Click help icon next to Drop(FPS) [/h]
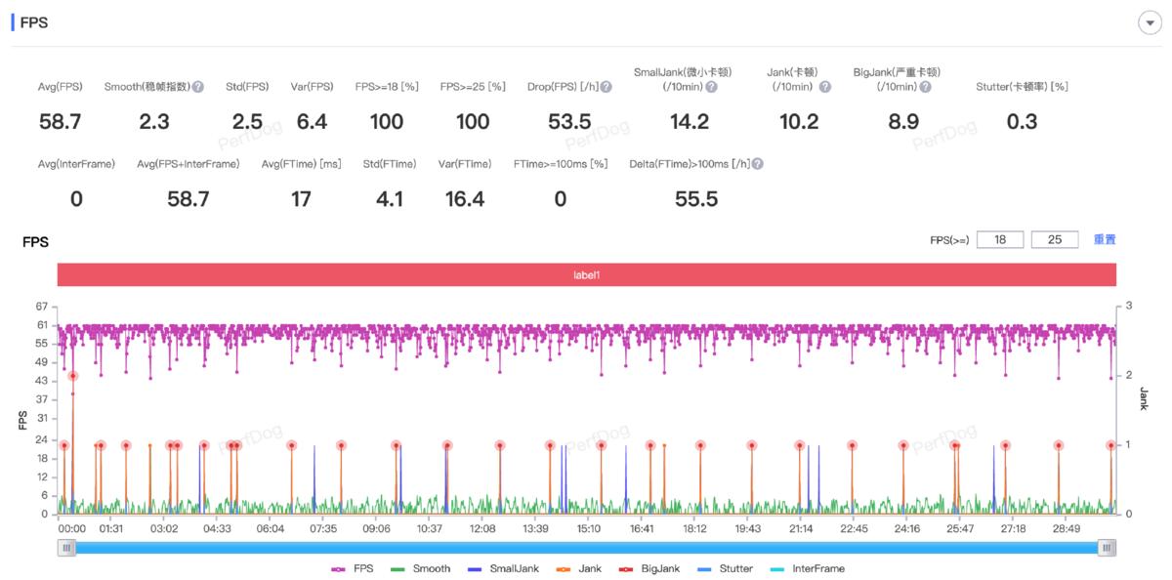Image resolution: width=1172 pixels, height=580 pixels. pos(607,87)
